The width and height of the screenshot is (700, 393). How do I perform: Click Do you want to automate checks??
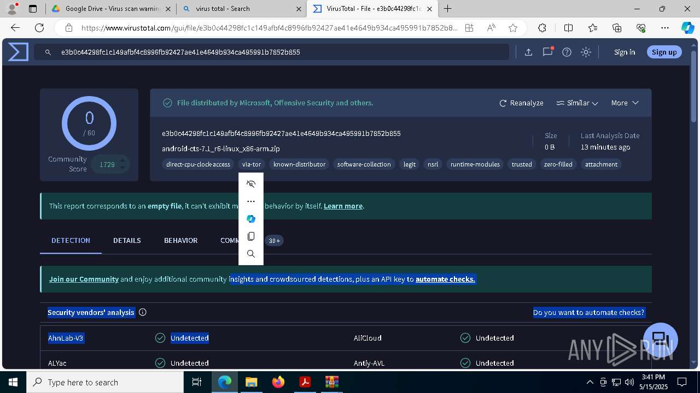tap(589, 312)
